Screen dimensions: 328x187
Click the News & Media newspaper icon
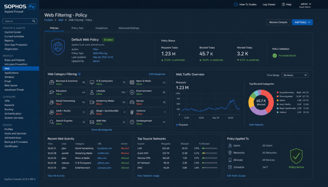pyautogui.click(x=132, y=82)
